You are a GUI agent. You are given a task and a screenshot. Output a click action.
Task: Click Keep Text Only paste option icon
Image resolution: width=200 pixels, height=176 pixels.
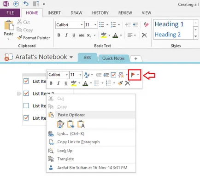click(81, 124)
